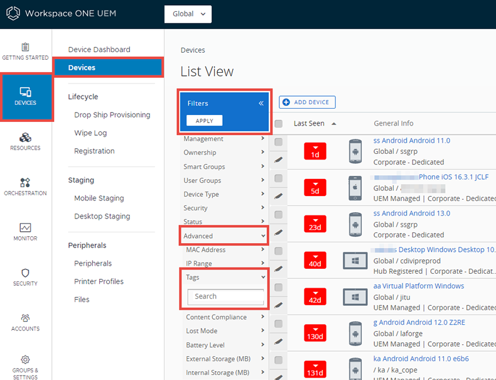The image size is (496, 380).
Task: Click the Workspace ONE UEM logo icon
Action: [x=13, y=13]
